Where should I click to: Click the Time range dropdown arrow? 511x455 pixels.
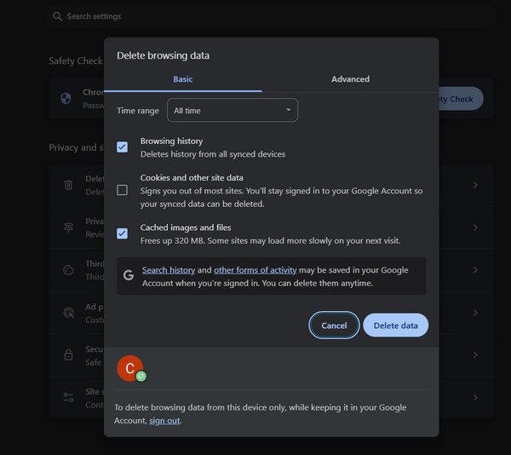pos(289,110)
